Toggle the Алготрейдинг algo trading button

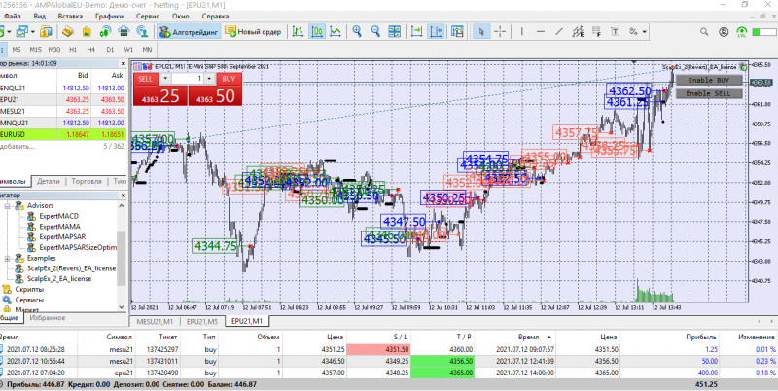[189, 32]
